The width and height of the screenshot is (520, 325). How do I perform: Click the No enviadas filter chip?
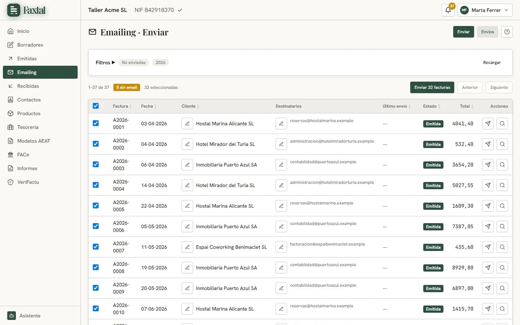tap(134, 62)
